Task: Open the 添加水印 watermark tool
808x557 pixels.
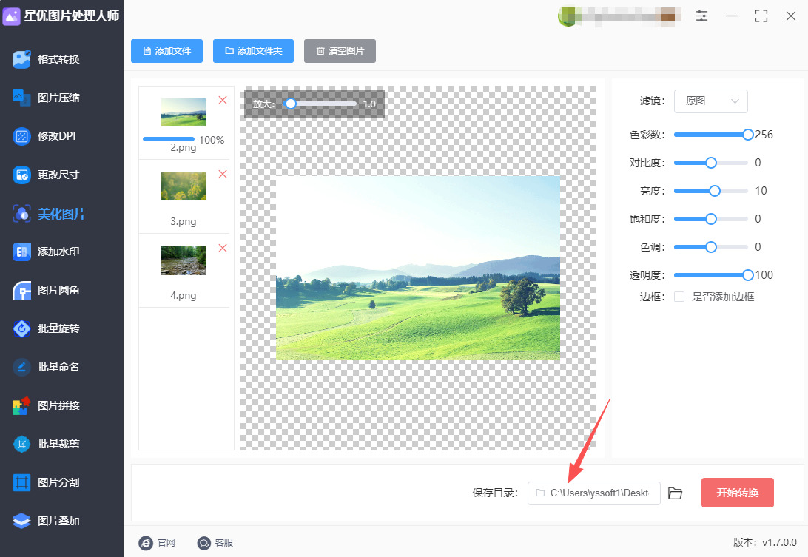Action: 47,252
